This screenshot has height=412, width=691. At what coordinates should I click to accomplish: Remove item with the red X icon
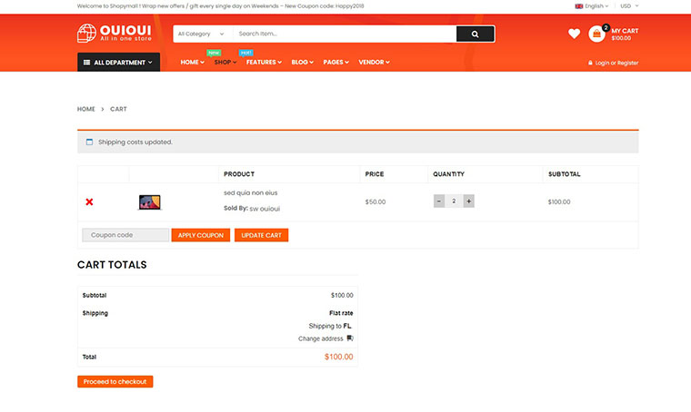[x=89, y=201]
